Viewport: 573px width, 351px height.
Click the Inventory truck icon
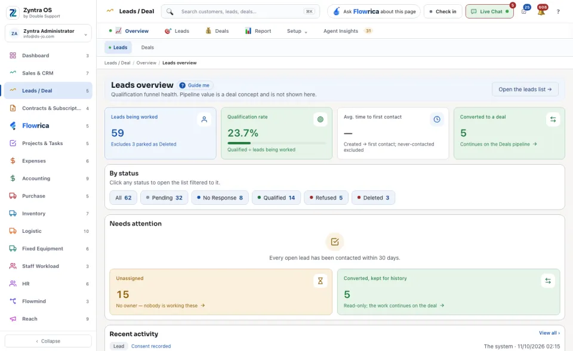point(13,214)
